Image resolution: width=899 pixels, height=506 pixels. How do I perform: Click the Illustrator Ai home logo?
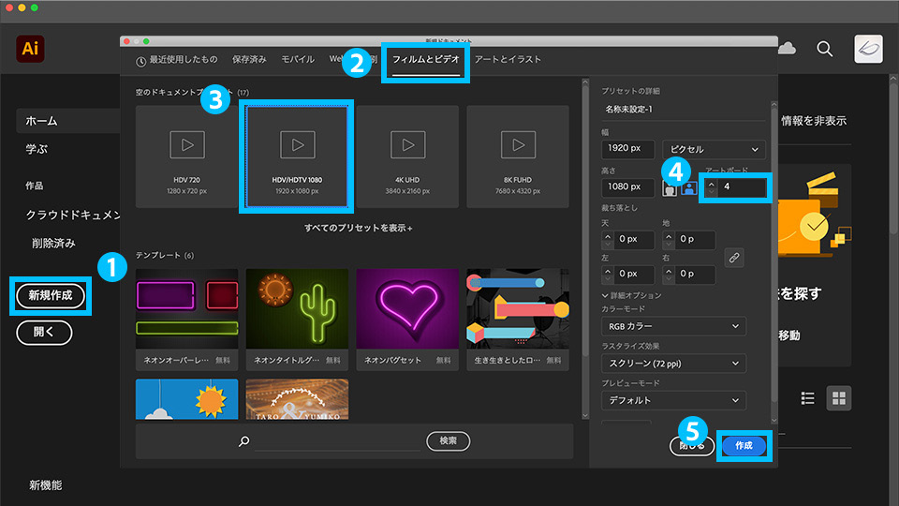click(30, 49)
